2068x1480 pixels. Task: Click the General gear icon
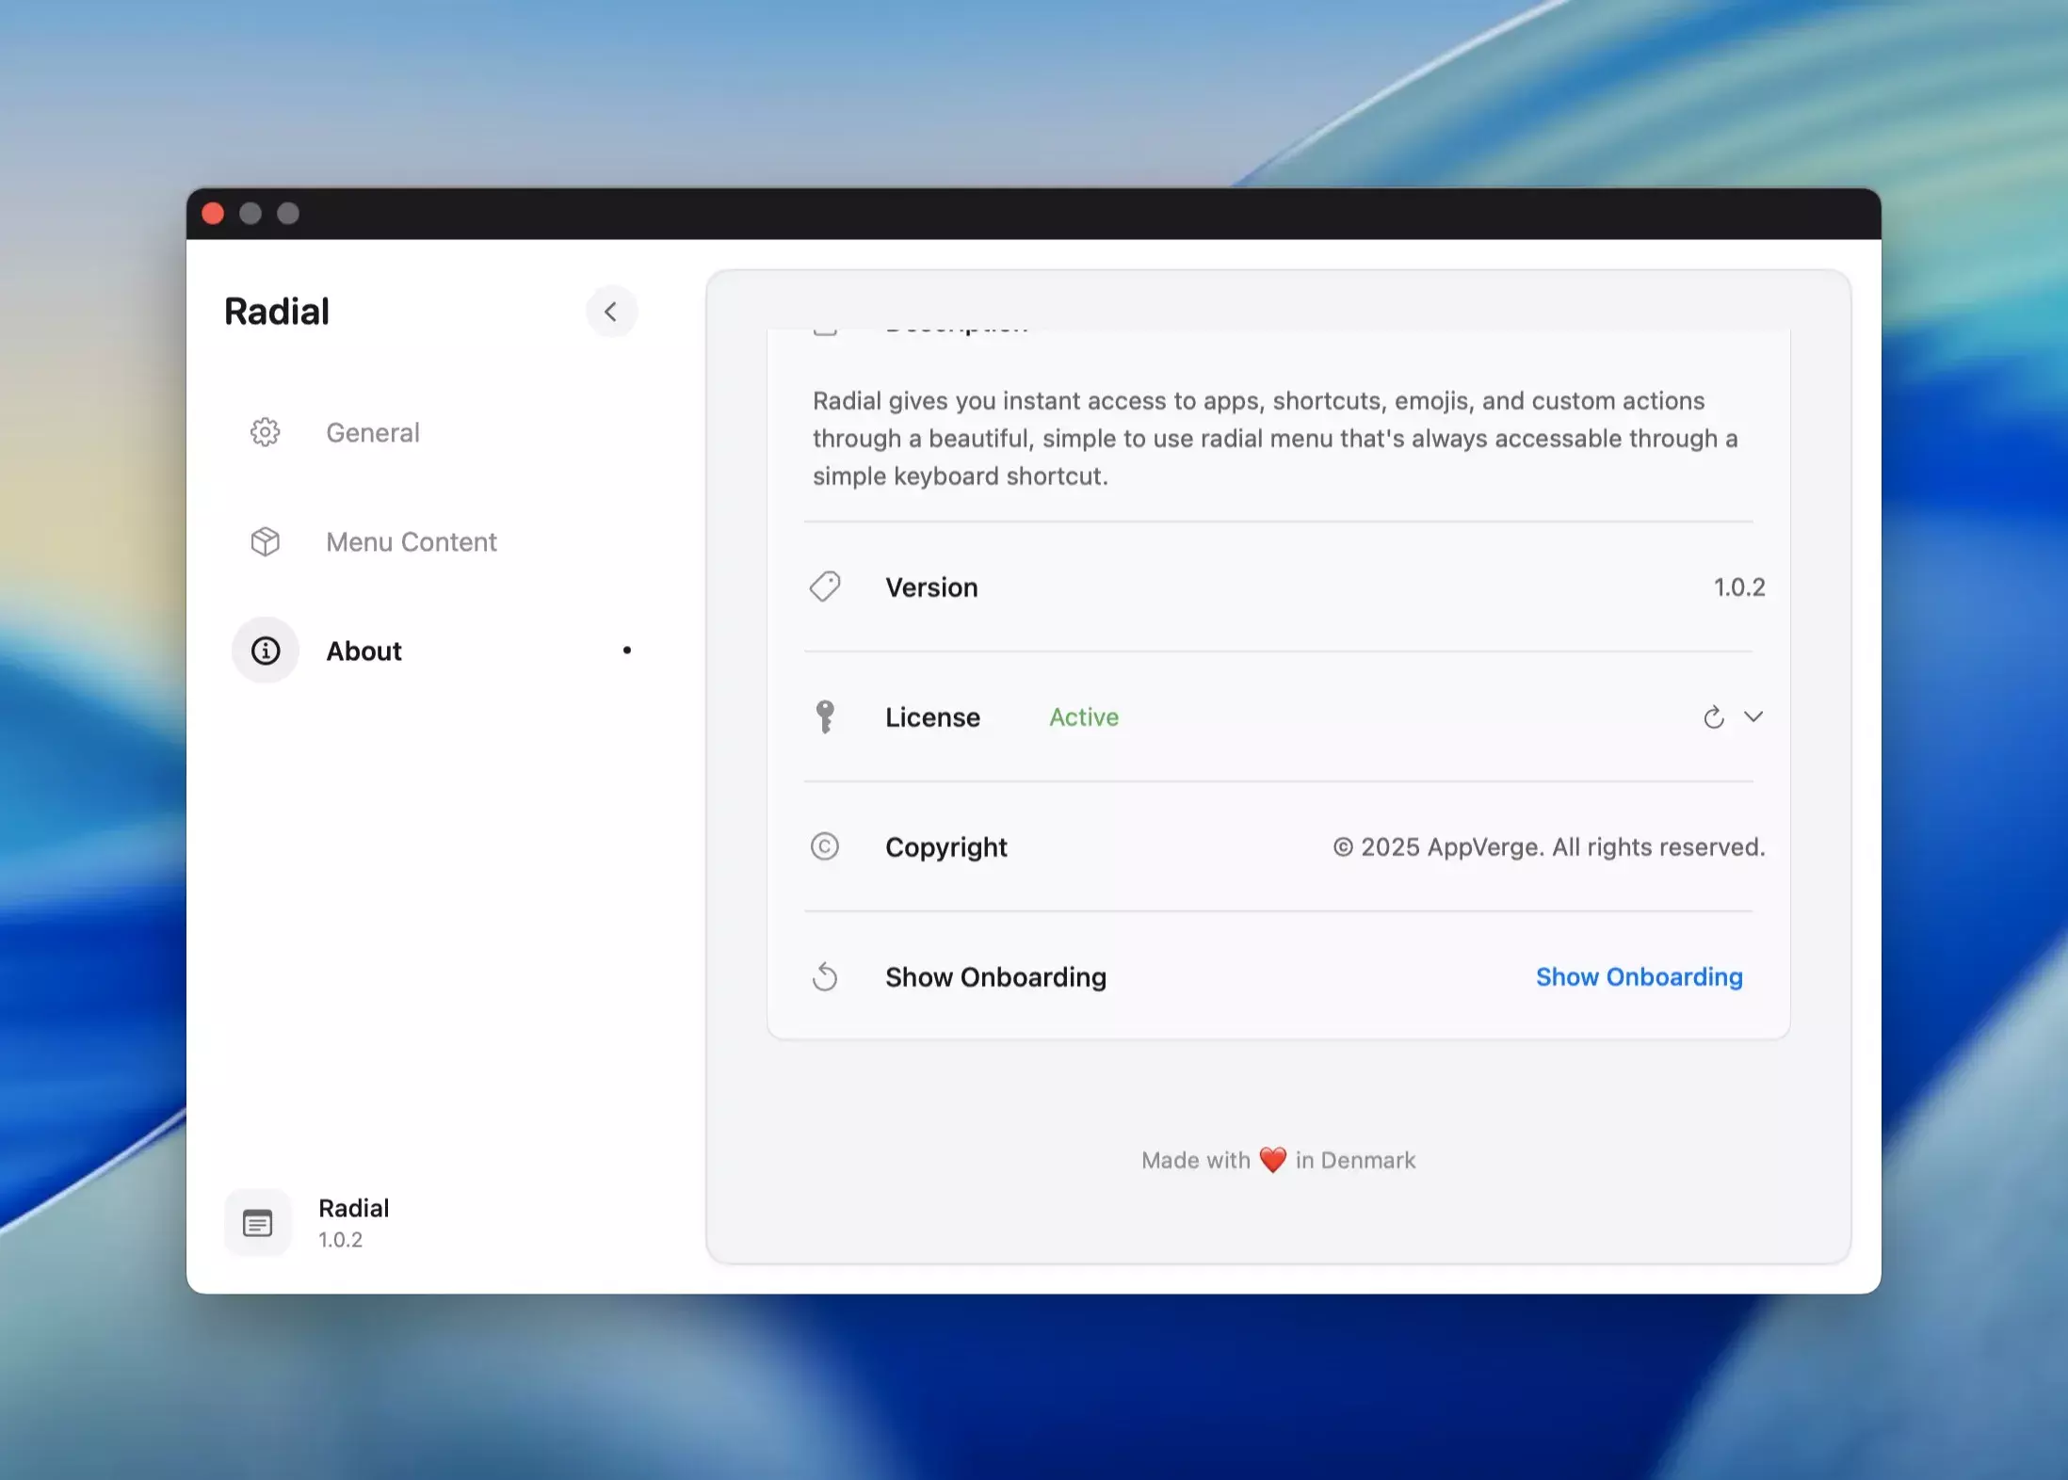[x=265, y=432]
